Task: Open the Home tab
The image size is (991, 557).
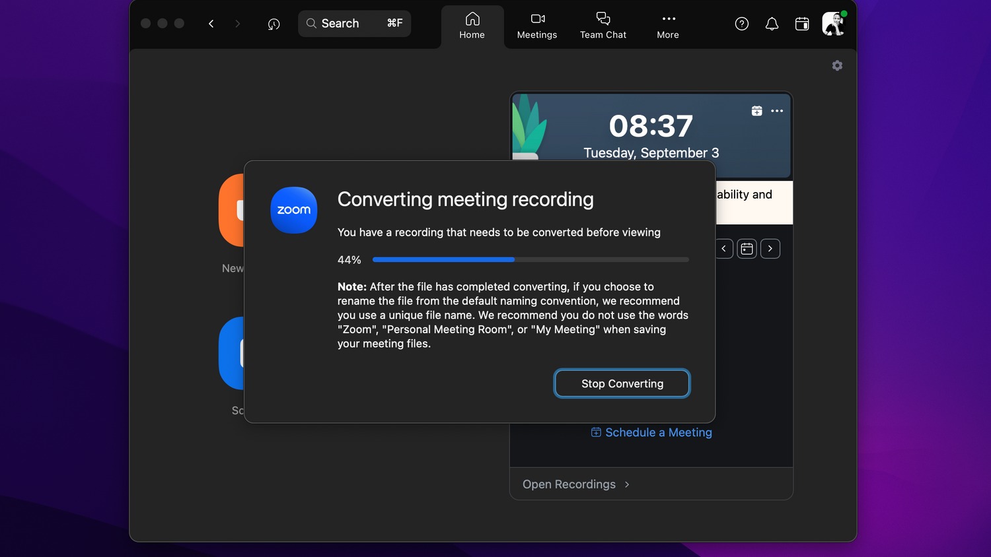Action: pyautogui.click(x=472, y=26)
